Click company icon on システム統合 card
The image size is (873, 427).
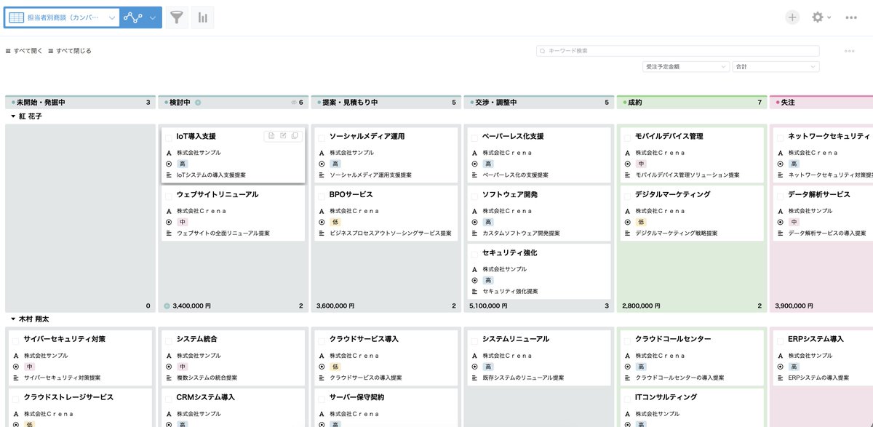click(x=169, y=356)
